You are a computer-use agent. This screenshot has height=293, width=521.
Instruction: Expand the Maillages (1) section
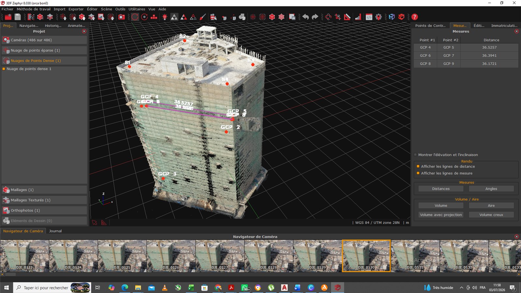pos(44,190)
